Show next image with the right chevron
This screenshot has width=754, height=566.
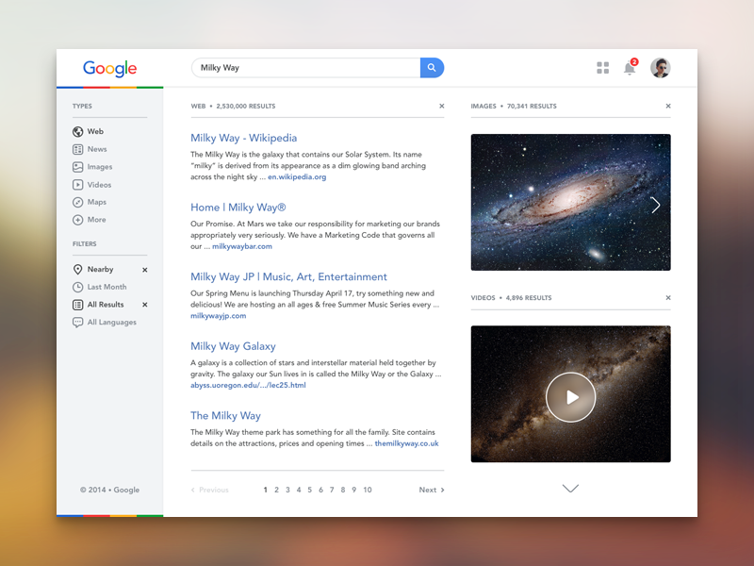pyautogui.click(x=655, y=205)
